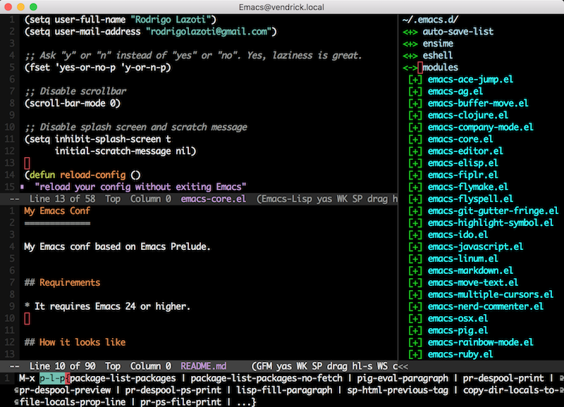Click 'Line 13 of 58' position indicator
The width and height of the screenshot is (564, 407).
(63, 199)
